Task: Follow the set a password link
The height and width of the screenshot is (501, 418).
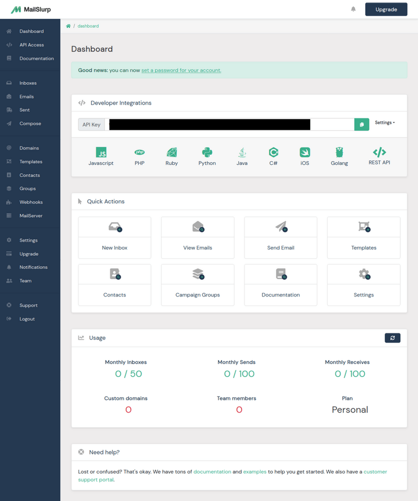Action: (x=181, y=70)
